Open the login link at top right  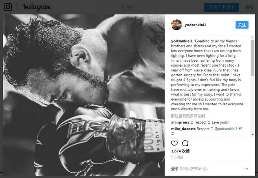[250, 7]
